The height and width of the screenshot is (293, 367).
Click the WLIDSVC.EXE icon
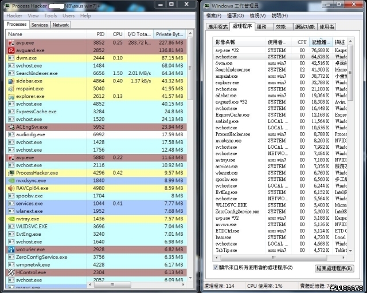coord(11,227)
